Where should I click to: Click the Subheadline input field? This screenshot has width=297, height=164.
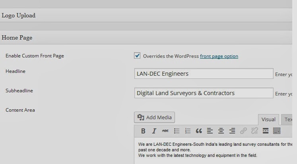coord(204,93)
